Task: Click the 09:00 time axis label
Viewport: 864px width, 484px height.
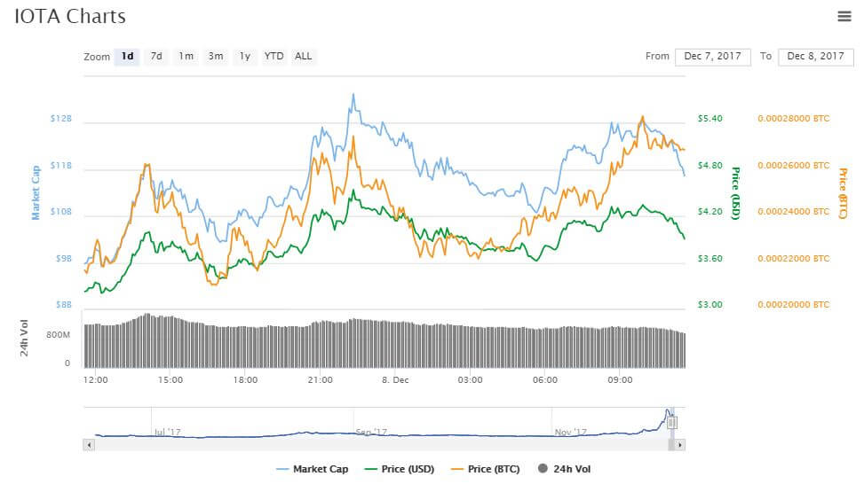Action: point(620,380)
